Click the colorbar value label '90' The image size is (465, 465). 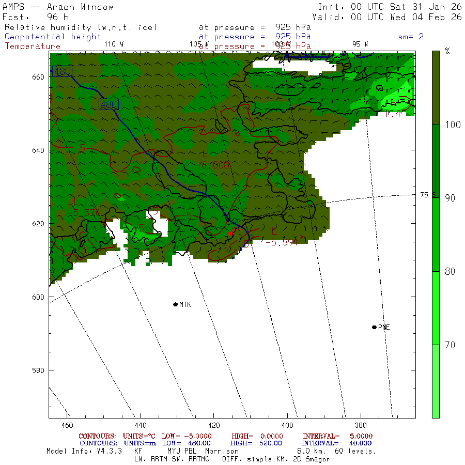tap(450, 198)
